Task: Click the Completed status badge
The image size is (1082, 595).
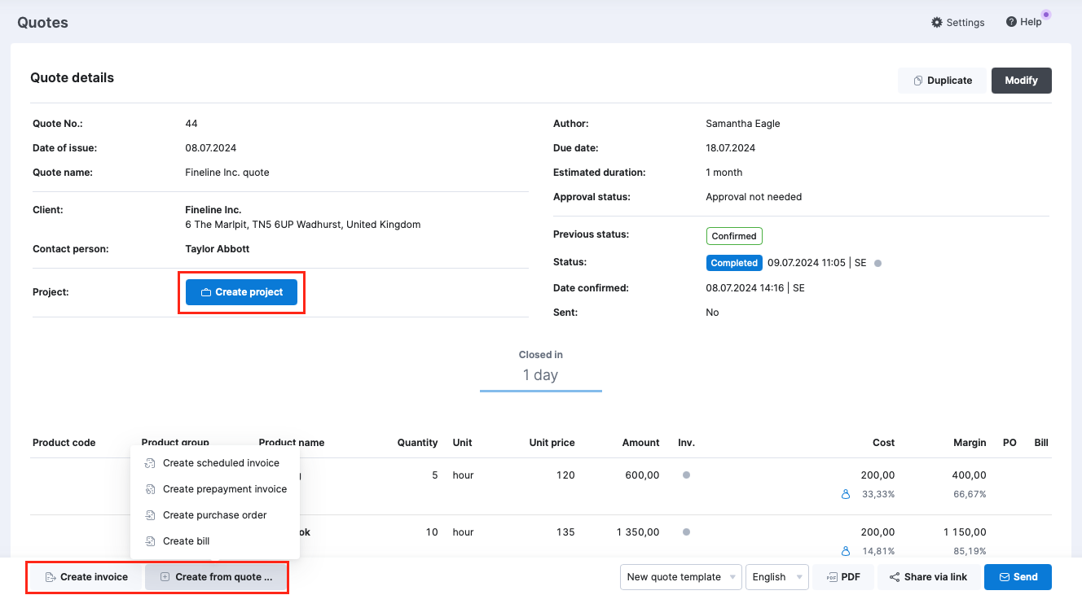Action: click(734, 263)
